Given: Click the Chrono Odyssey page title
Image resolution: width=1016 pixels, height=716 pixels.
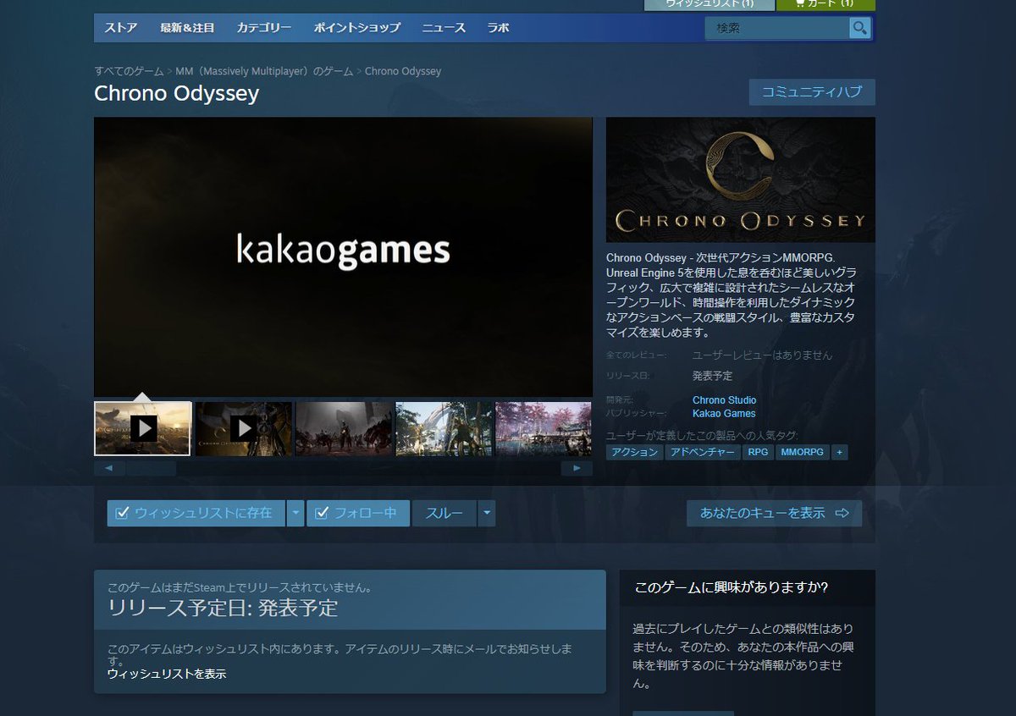Looking at the screenshot, I should point(176,93).
